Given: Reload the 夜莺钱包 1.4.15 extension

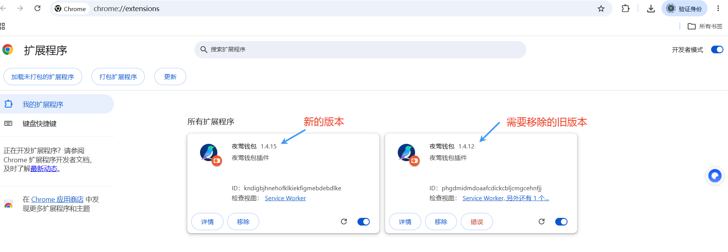Looking at the screenshot, I should click(x=344, y=221).
